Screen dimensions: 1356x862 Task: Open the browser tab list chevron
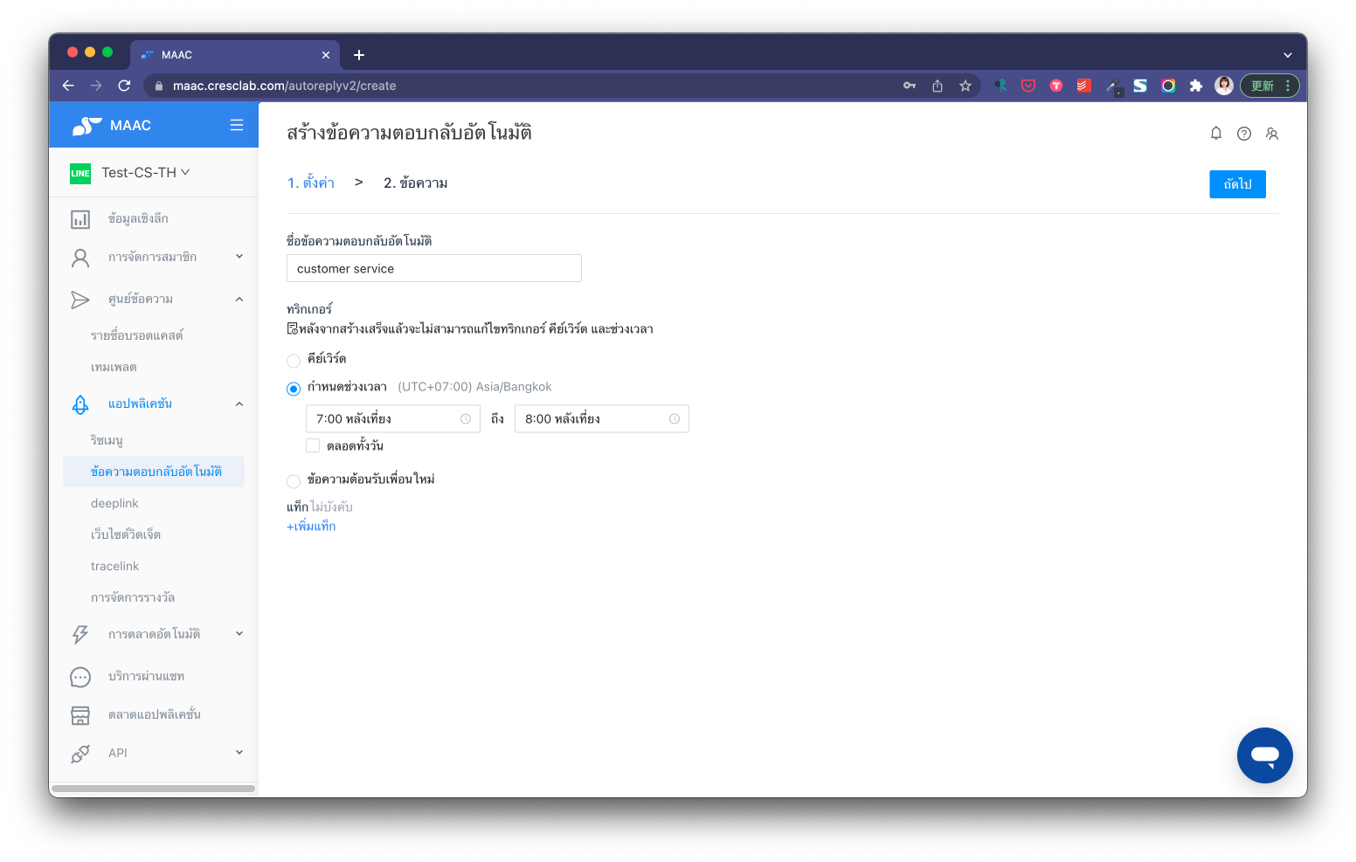tap(1287, 55)
